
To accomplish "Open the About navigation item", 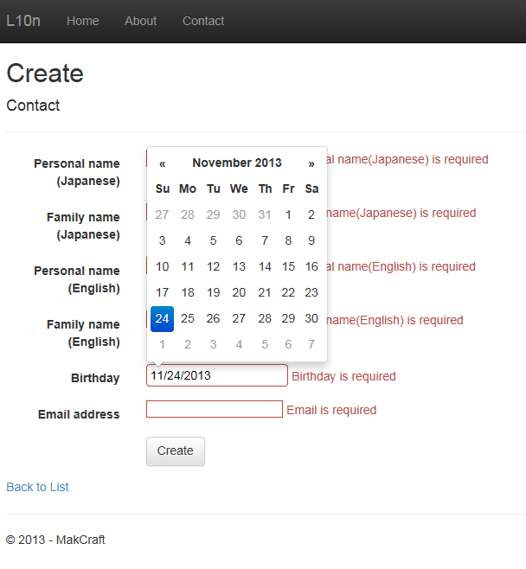I will click(140, 21).
